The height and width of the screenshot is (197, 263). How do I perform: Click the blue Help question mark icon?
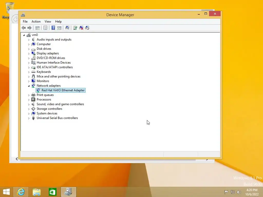pyautogui.click(x=53, y=28)
